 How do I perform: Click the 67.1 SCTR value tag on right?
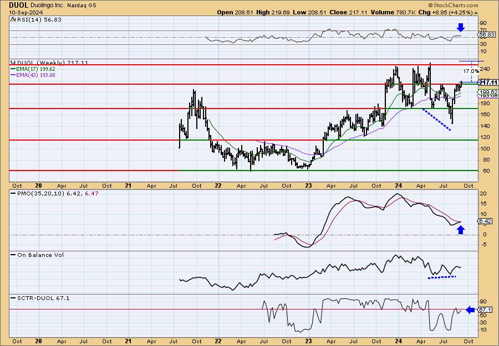click(485, 310)
